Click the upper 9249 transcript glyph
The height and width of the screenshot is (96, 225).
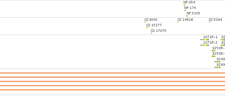[217, 62]
